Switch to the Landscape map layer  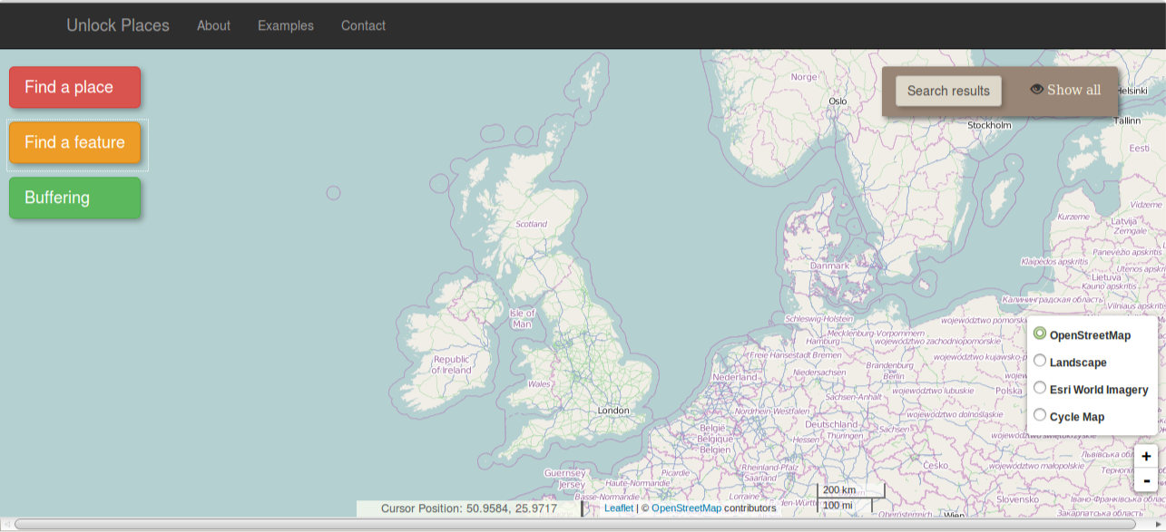(1040, 361)
